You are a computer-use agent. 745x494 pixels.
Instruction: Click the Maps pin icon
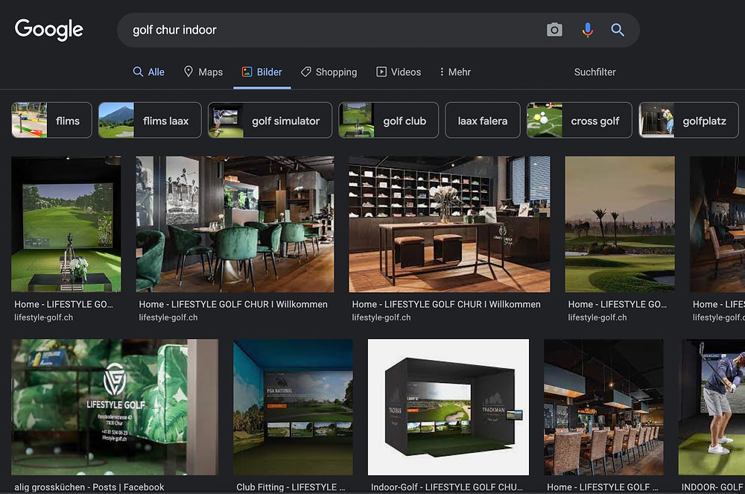tap(188, 72)
